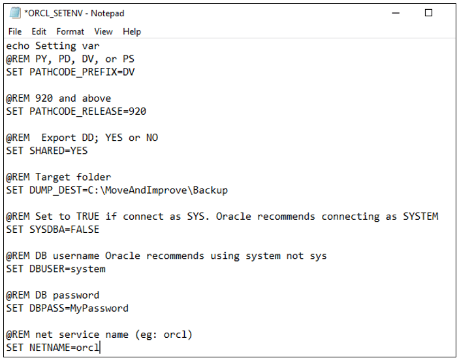The width and height of the screenshot is (457, 360).
Task: Click the Notepad app icon in title bar
Action: [15, 13]
